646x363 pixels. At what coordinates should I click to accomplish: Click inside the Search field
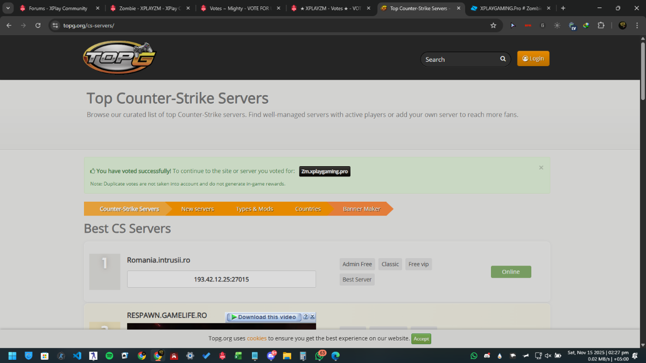coord(459,59)
